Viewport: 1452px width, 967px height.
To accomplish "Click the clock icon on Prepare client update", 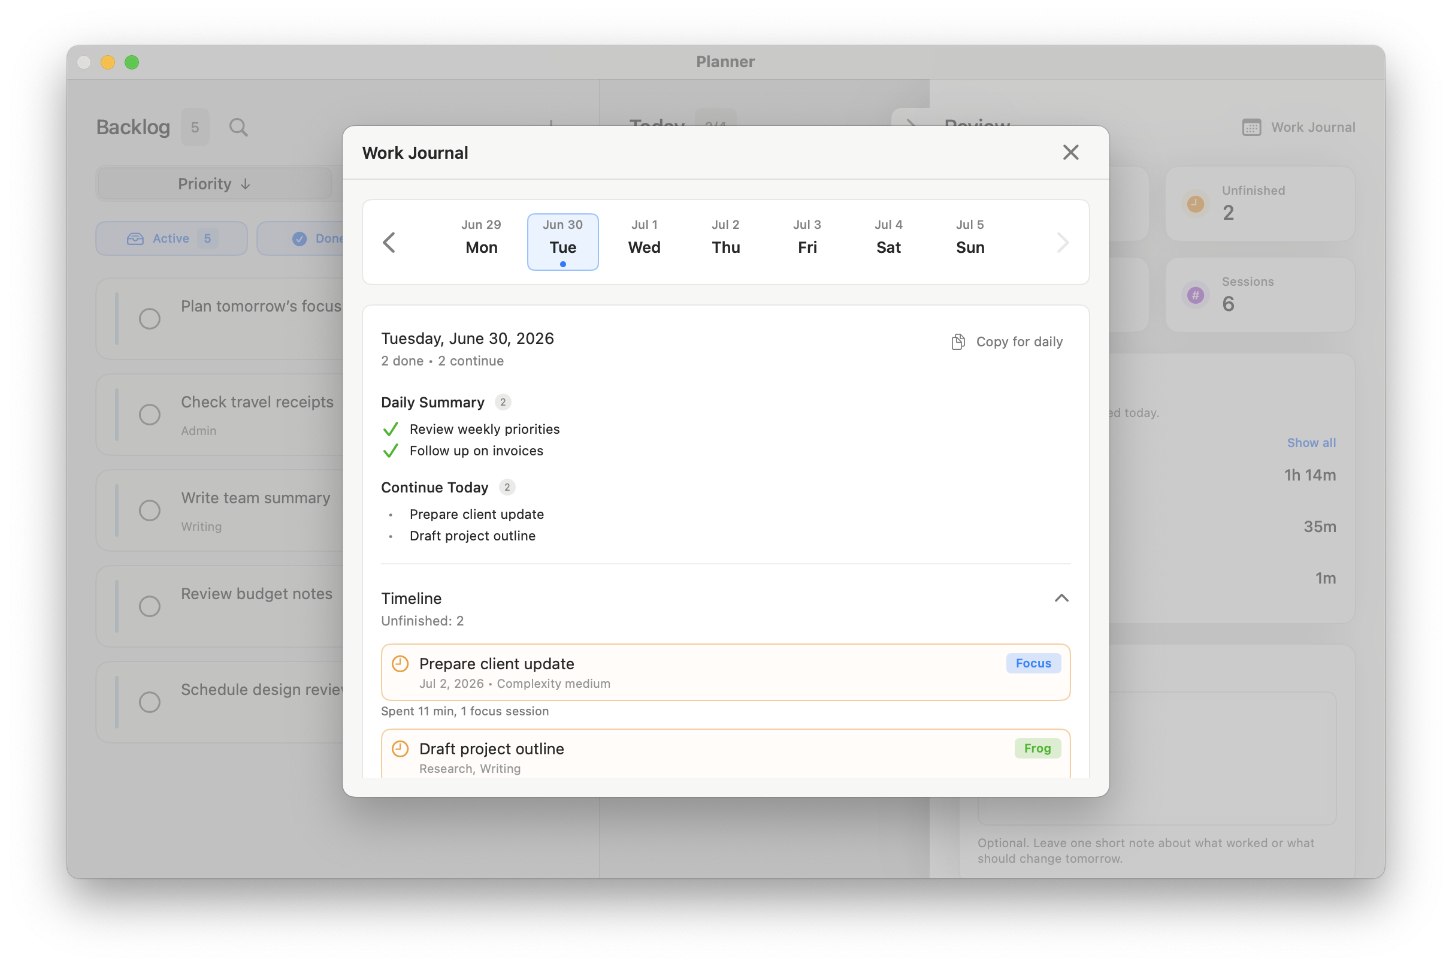I will pyautogui.click(x=400, y=664).
